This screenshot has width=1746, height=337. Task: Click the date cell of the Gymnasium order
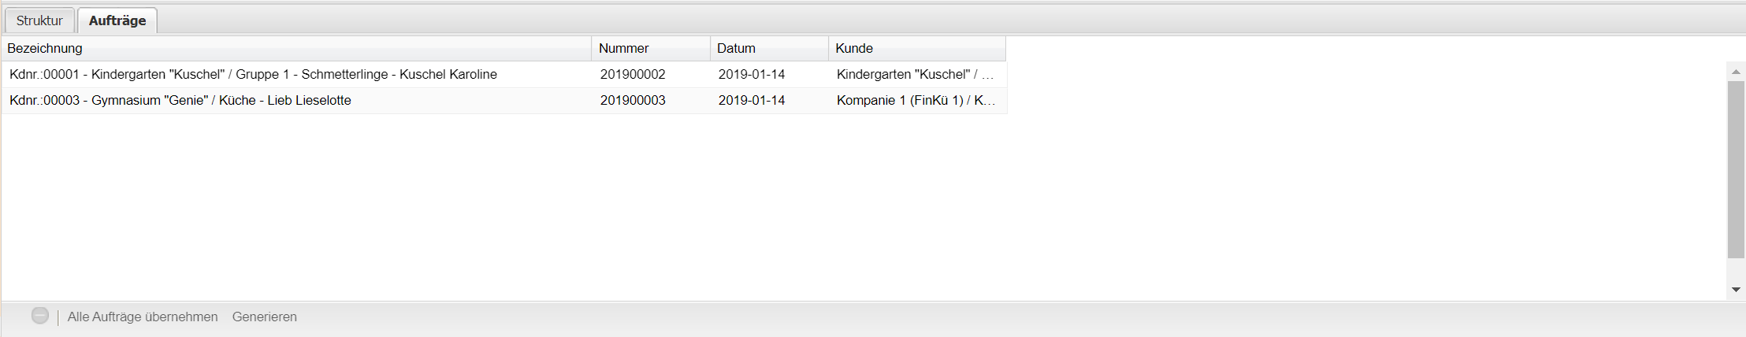[x=752, y=100]
